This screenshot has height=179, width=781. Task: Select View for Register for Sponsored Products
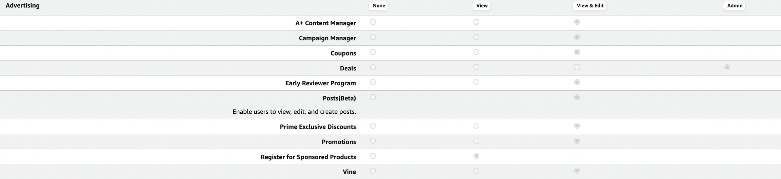476,156
